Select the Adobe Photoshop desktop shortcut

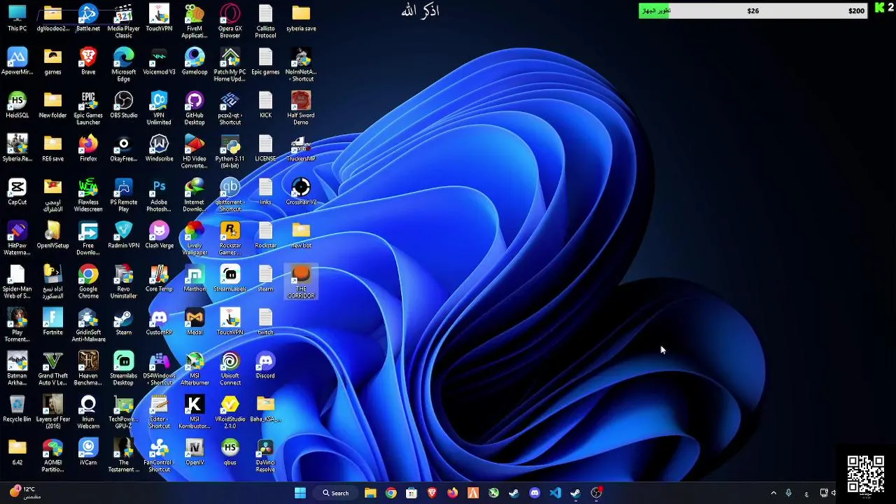point(159,195)
